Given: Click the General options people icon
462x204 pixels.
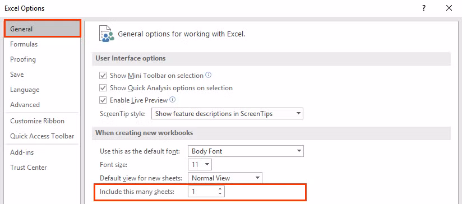Looking at the screenshot, I should (x=107, y=34).
